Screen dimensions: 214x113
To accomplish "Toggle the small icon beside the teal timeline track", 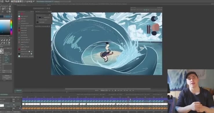I will (x=14, y=101).
